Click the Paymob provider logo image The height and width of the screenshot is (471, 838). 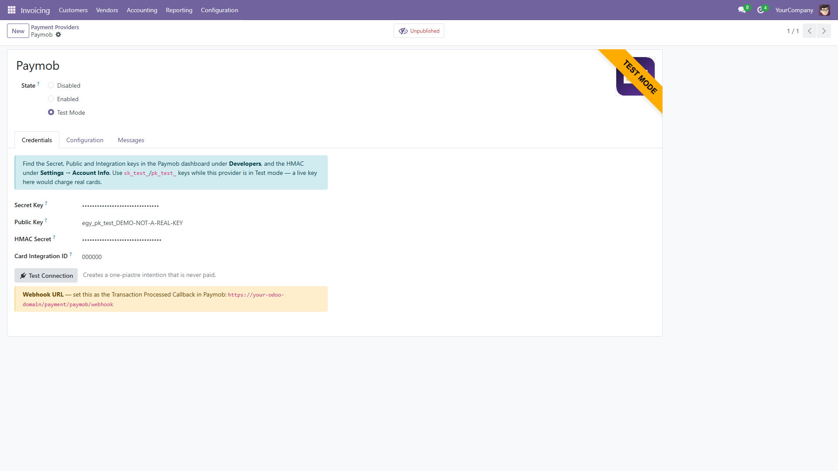click(635, 76)
